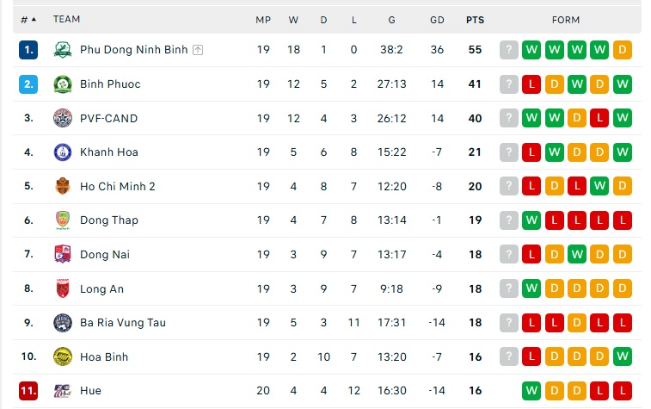
Task: Click the Ba Ria Vung Tau crest
Action: (63, 323)
